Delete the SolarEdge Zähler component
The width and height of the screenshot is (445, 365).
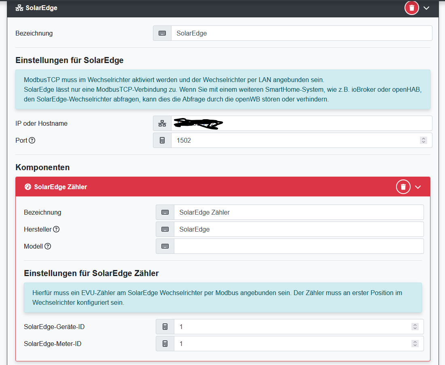pos(403,187)
